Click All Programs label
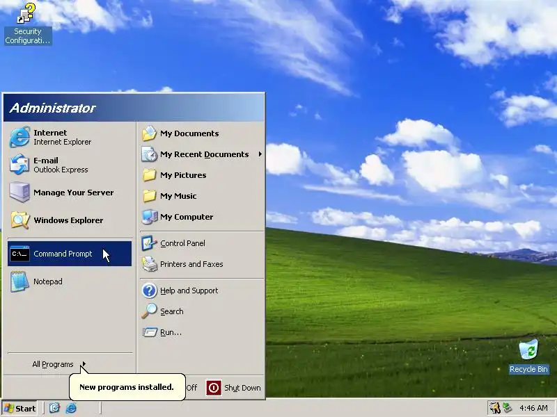Screen dimensions: 557x417 coord(53,364)
